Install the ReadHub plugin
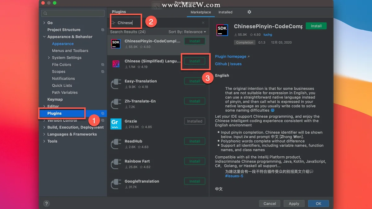The image size is (372, 209). point(195,141)
